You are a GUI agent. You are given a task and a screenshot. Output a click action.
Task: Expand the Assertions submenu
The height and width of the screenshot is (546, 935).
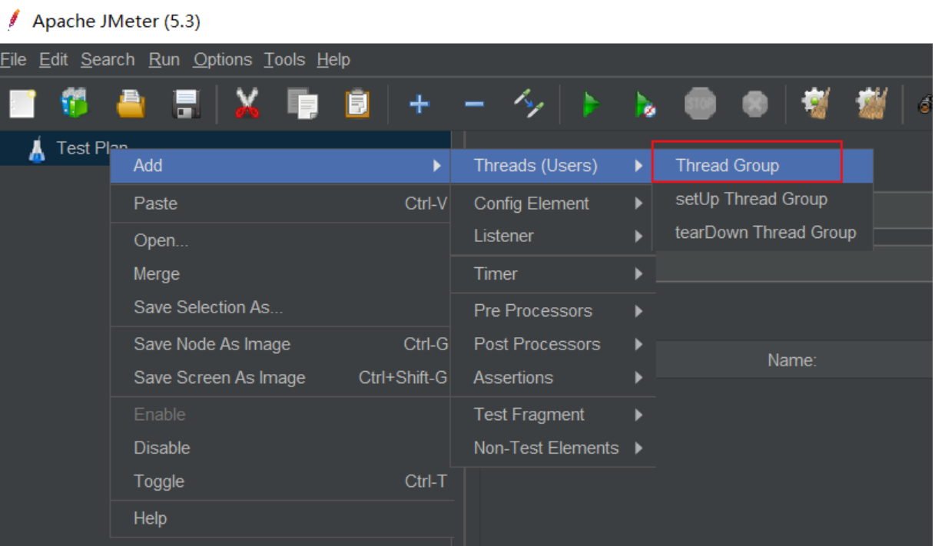pos(552,378)
